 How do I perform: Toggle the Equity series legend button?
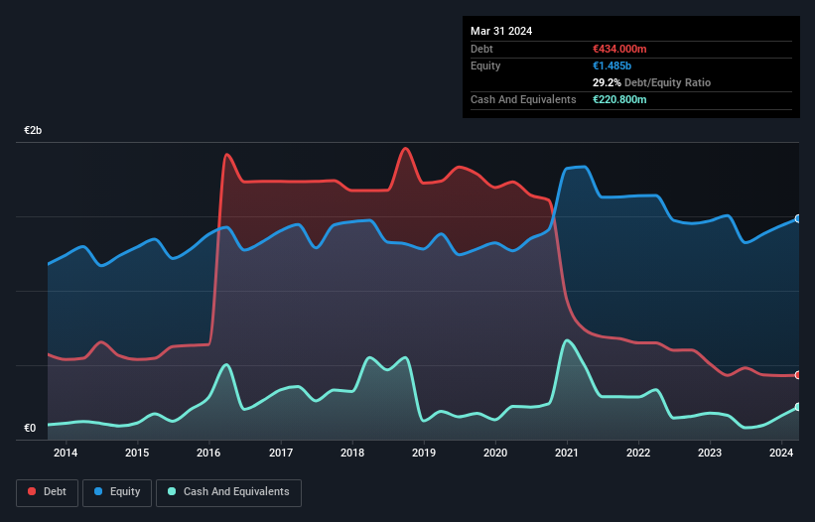(117, 492)
